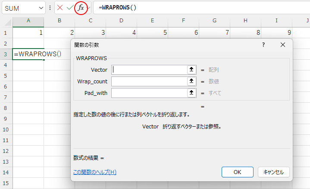This screenshot has width=310, height=189.
Task: Click the Select All corner triangle
Action: coord(7,22)
